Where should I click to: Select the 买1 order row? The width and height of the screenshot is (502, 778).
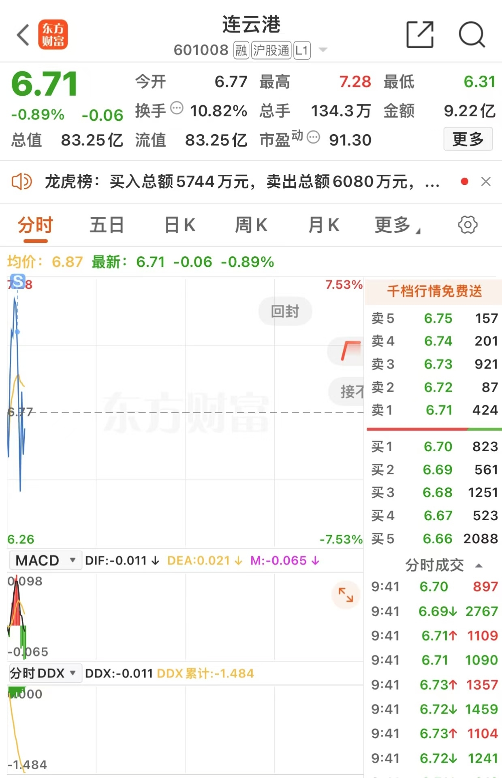[x=434, y=446]
